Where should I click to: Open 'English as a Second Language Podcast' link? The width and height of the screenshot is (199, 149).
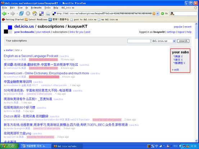(x=31, y=56)
